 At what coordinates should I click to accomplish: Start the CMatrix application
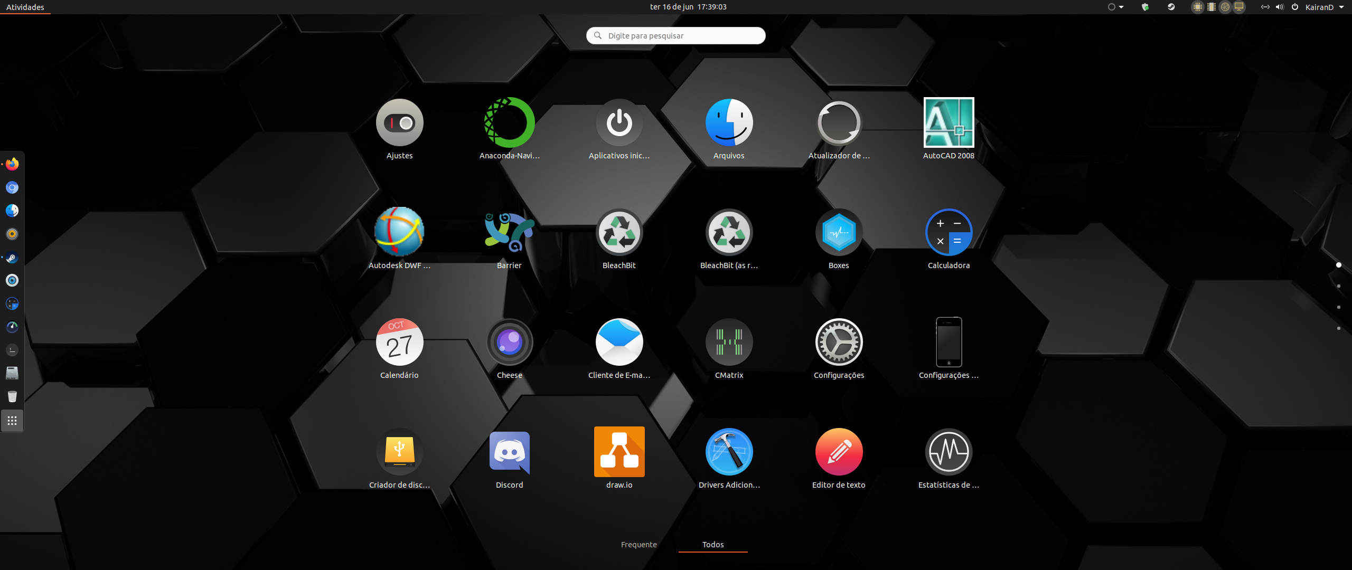(x=729, y=343)
